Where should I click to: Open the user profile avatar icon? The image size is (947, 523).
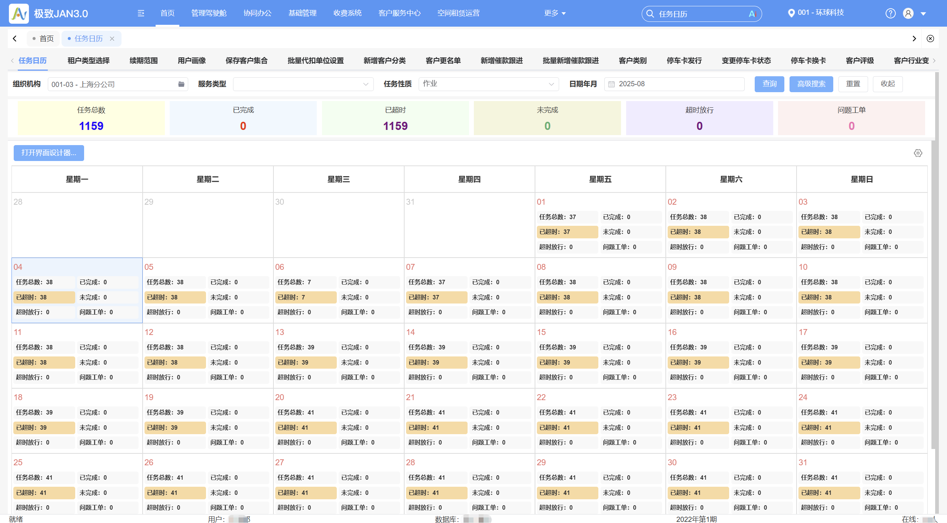click(x=908, y=13)
